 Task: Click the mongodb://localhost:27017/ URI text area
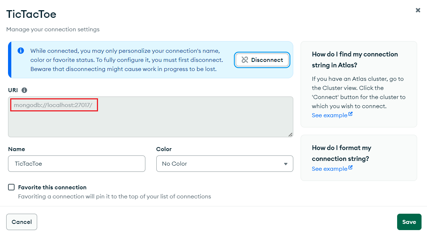tap(150, 117)
